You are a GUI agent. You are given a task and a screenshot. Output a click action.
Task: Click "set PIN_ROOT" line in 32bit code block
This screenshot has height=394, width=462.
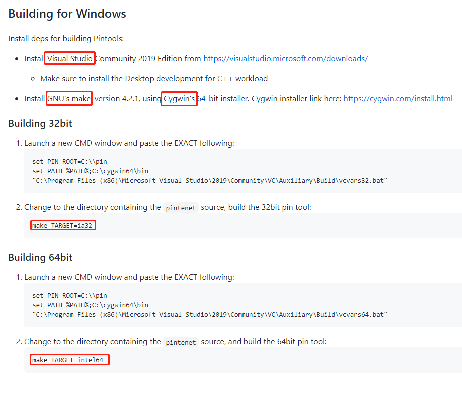[70, 162]
